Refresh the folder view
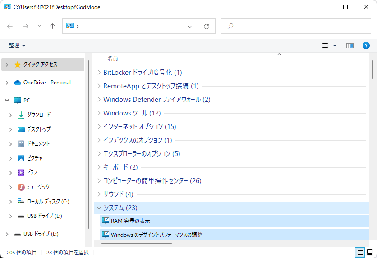The height and width of the screenshot is (258, 377). [206, 26]
